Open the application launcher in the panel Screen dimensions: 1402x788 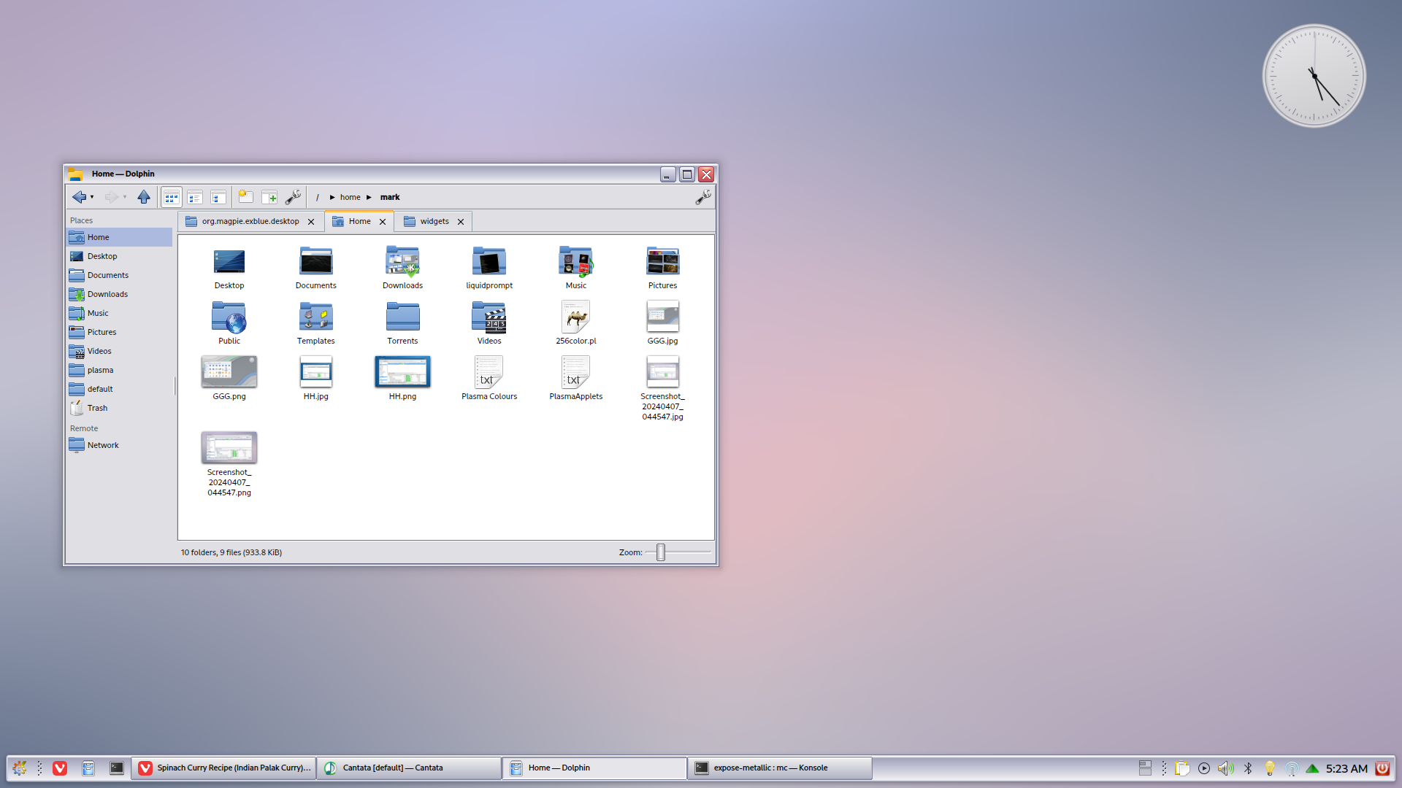20,768
